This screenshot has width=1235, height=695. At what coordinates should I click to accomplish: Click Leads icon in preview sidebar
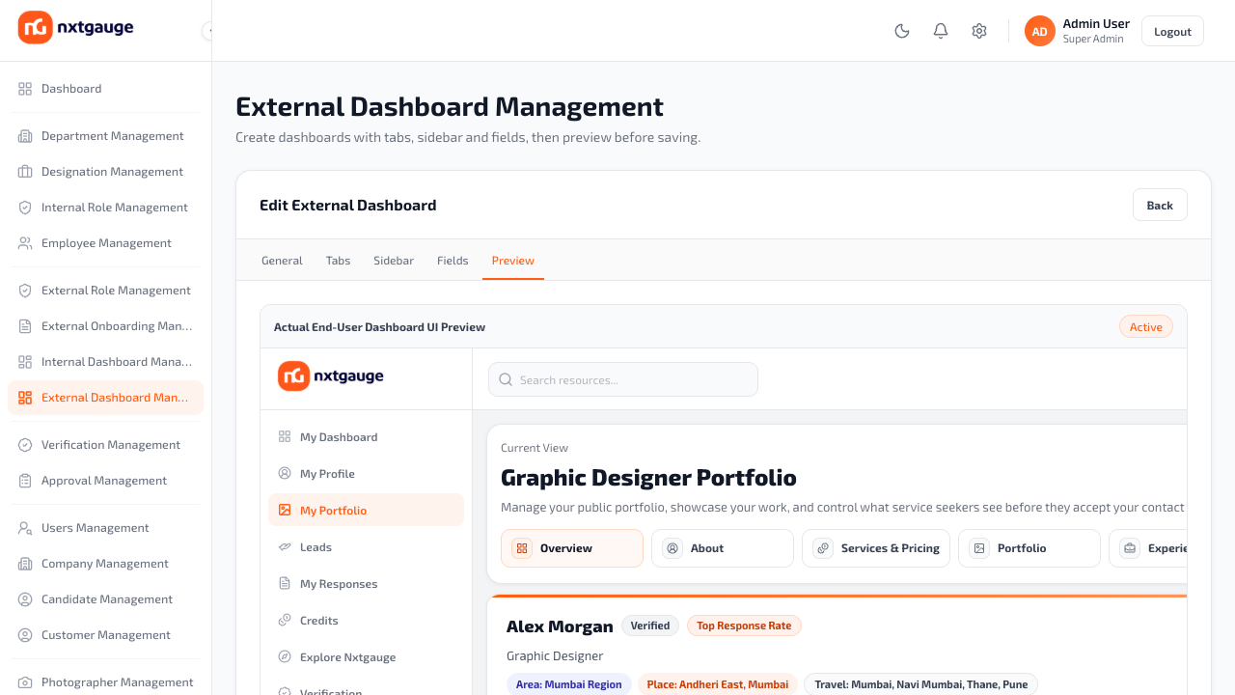click(285, 547)
